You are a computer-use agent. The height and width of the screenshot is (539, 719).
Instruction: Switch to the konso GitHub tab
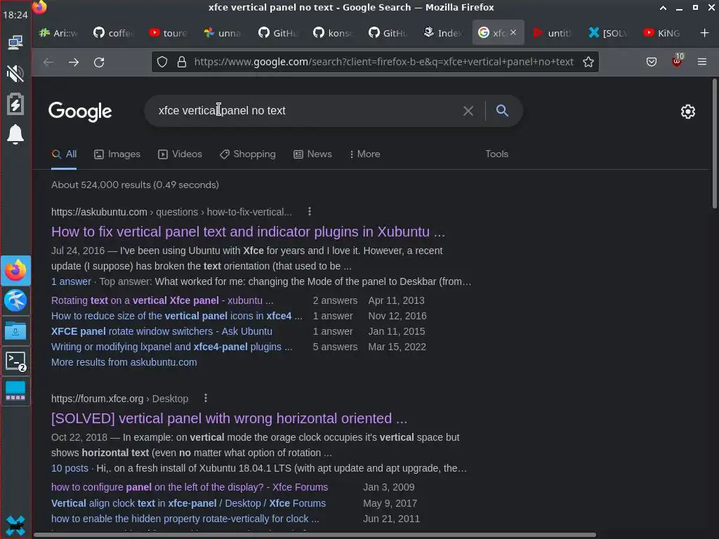(334, 33)
